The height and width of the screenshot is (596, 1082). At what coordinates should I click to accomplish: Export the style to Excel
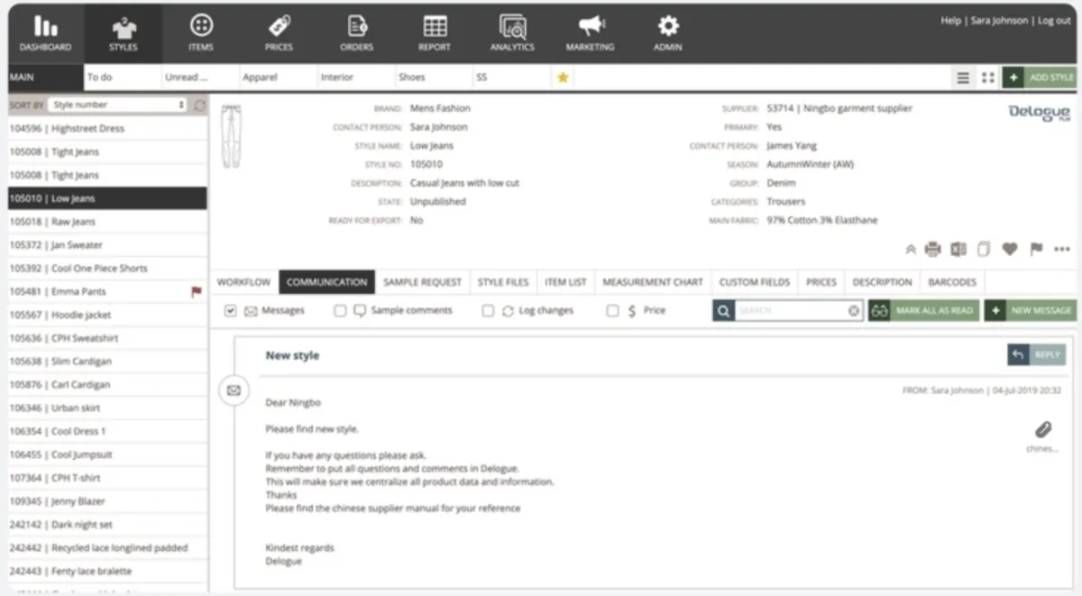tap(958, 249)
